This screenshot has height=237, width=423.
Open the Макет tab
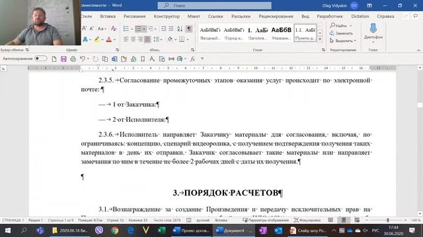[x=194, y=16]
